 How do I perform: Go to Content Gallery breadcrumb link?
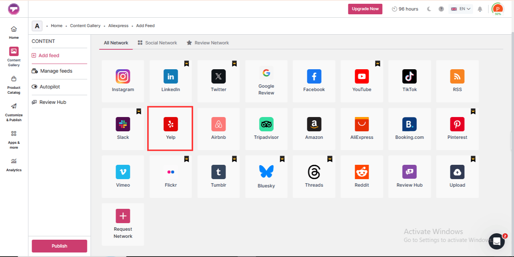pyautogui.click(x=85, y=26)
